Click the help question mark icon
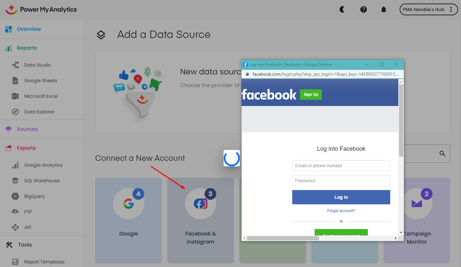Viewport: 461px width, 267px height. pyautogui.click(x=363, y=9)
